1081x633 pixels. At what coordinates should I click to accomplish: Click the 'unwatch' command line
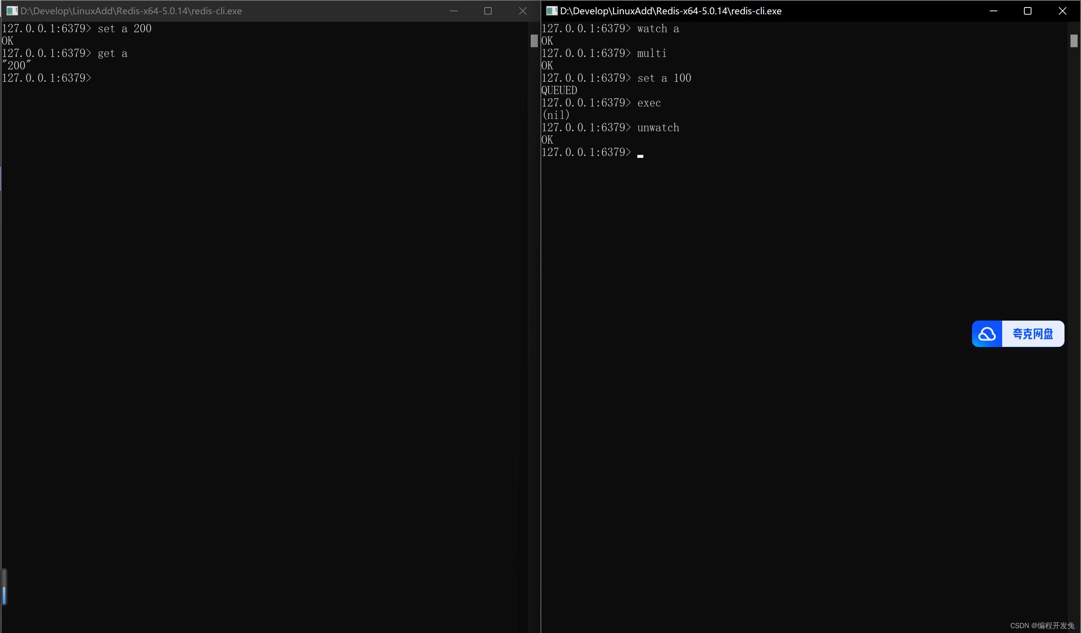coord(610,128)
